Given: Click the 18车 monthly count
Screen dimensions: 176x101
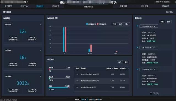Looking at the screenshot, I should pos(23,57).
